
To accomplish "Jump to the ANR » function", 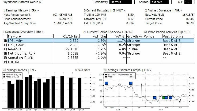I will click(x=179, y=10).
